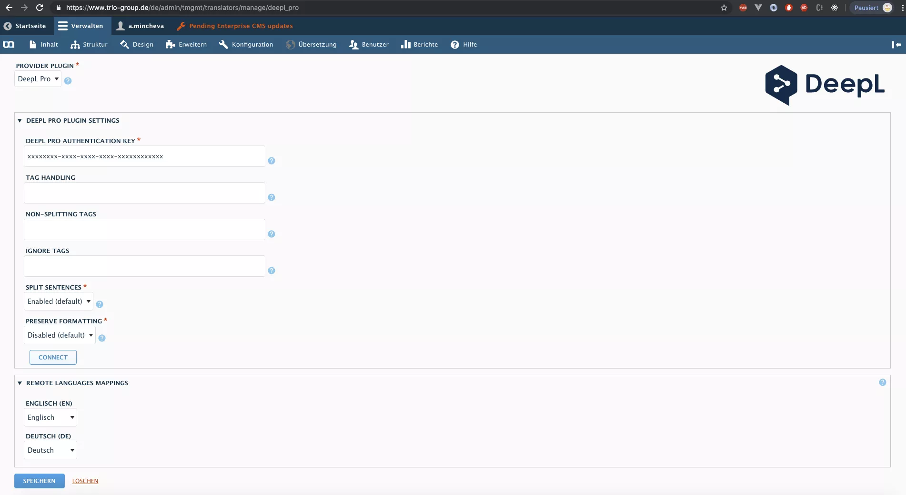The width and height of the screenshot is (906, 495).
Task: Open the Benutzer menu
Action: [x=369, y=44]
